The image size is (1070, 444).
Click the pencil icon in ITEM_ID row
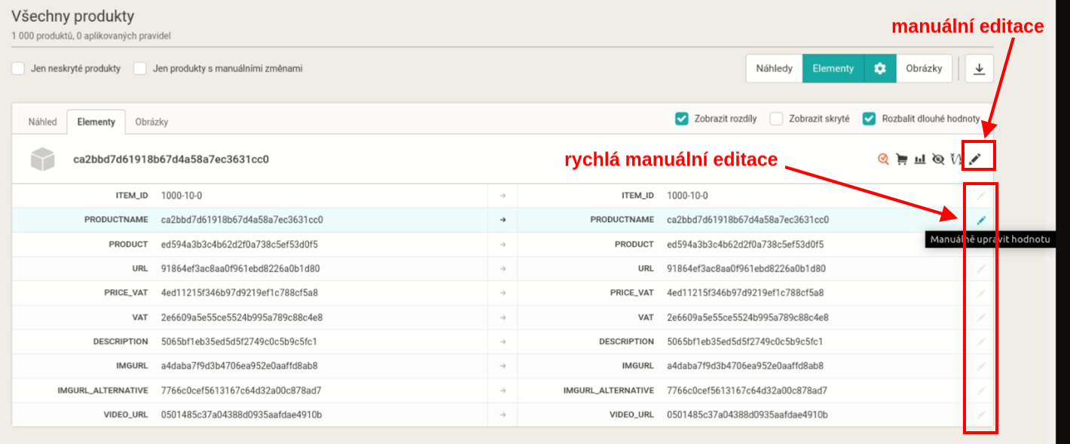pos(980,196)
